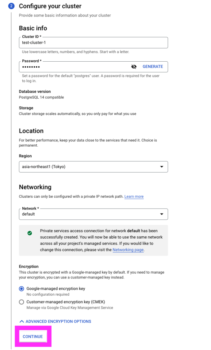Click the Region dropdown arrow
This screenshot has width=211, height=350.
(162, 167)
